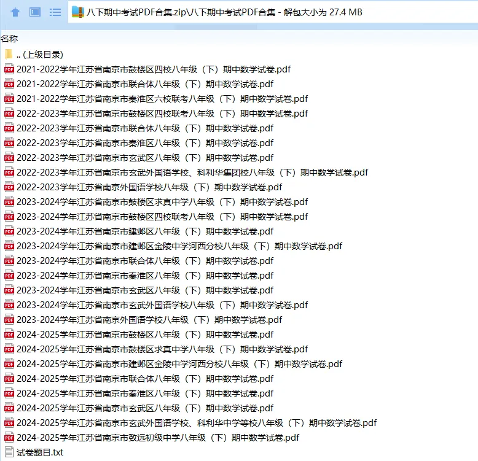This screenshot has width=478, height=461.
Task: Switch to the icon view mode button
Action: coord(35,12)
